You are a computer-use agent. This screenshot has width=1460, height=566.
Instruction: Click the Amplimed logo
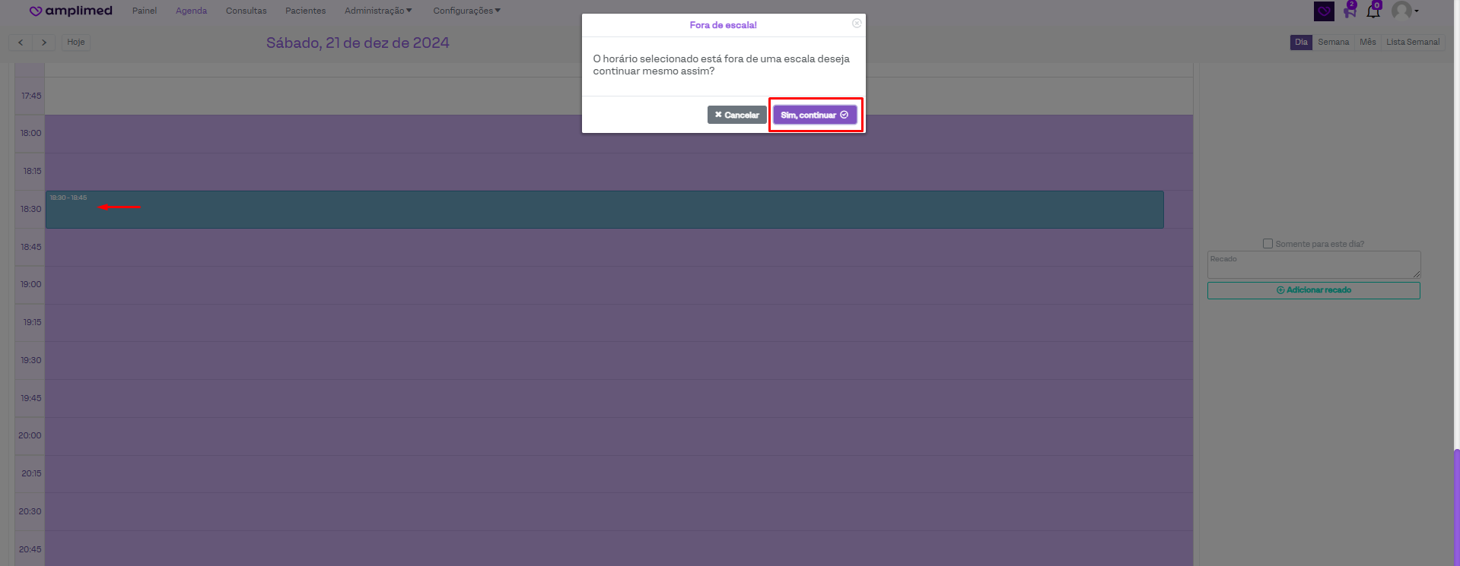click(x=71, y=11)
